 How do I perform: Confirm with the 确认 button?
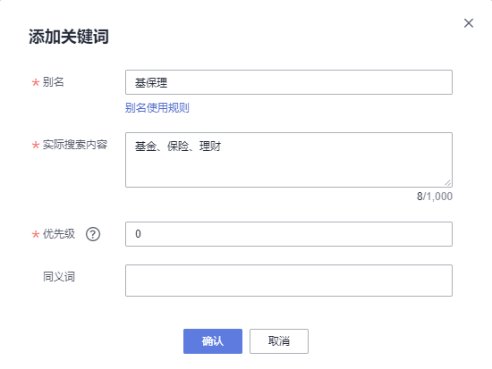point(213,341)
